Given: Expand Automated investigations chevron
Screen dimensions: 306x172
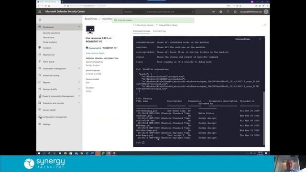Looking at the screenshot, I should click(79, 68).
